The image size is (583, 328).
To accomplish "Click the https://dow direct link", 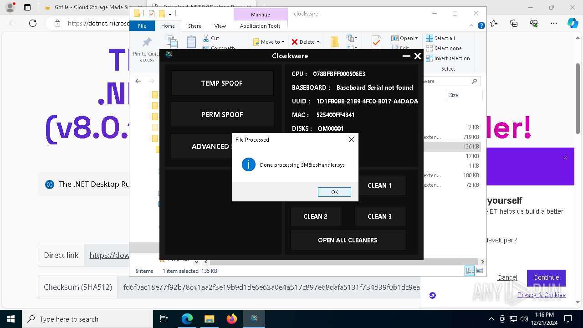I will click(109, 255).
